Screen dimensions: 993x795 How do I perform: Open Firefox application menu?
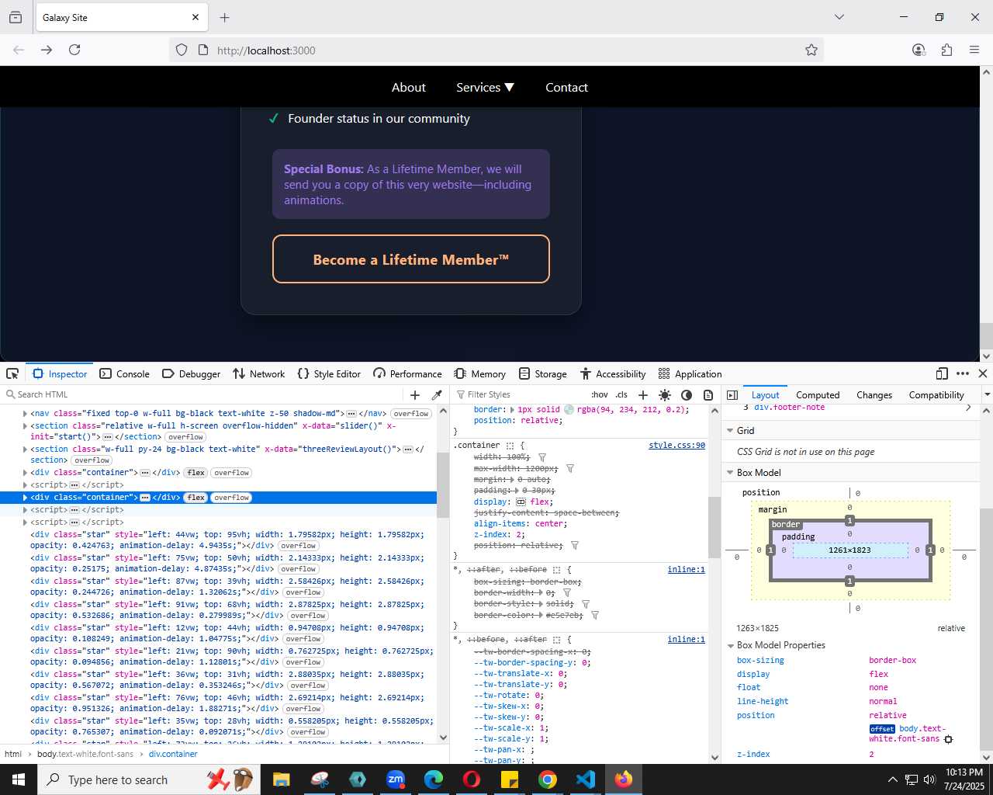(974, 50)
